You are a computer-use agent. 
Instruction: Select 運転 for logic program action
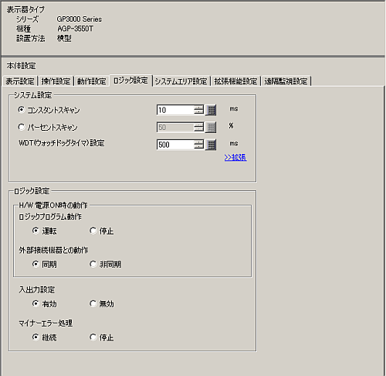[x=36, y=231]
